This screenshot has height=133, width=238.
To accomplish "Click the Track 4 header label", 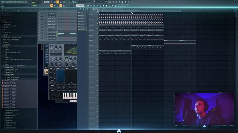I will pyautogui.click(x=91, y=30).
